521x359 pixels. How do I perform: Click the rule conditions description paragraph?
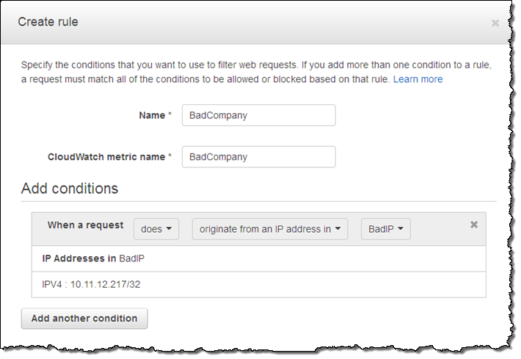click(x=220, y=72)
